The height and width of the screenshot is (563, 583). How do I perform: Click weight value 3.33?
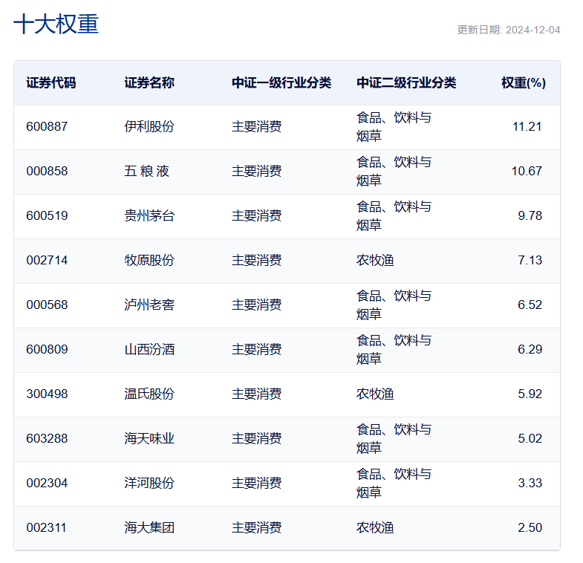click(x=530, y=484)
